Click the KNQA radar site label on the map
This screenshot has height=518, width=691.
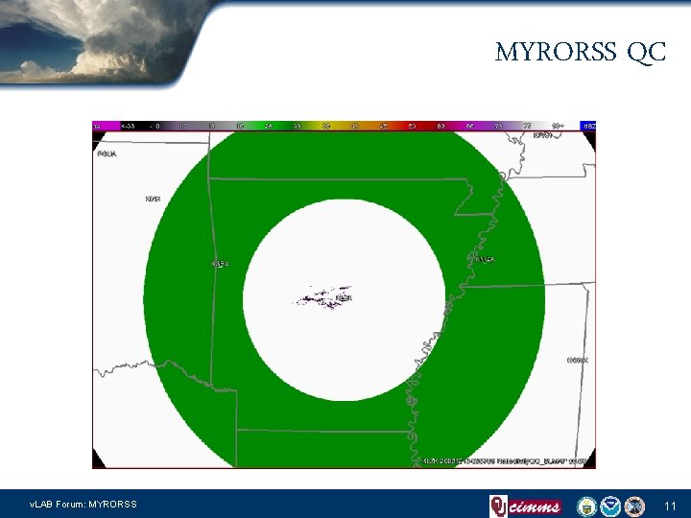point(485,259)
